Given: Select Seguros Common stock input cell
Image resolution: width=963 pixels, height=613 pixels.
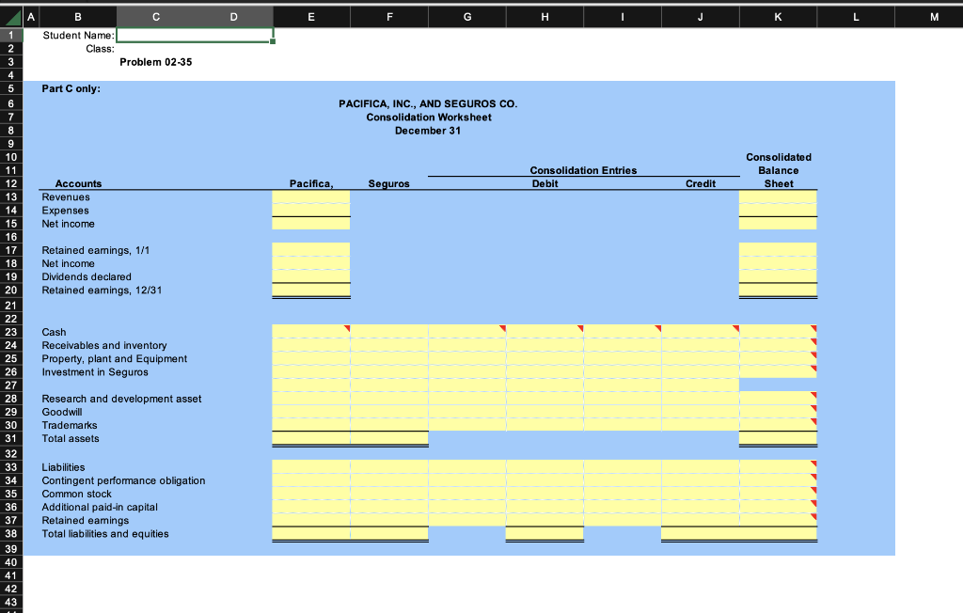Looking at the screenshot, I should tap(389, 494).
